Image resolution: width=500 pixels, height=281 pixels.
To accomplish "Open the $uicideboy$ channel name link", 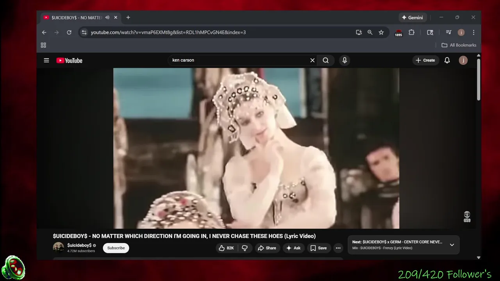I will point(79,245).
